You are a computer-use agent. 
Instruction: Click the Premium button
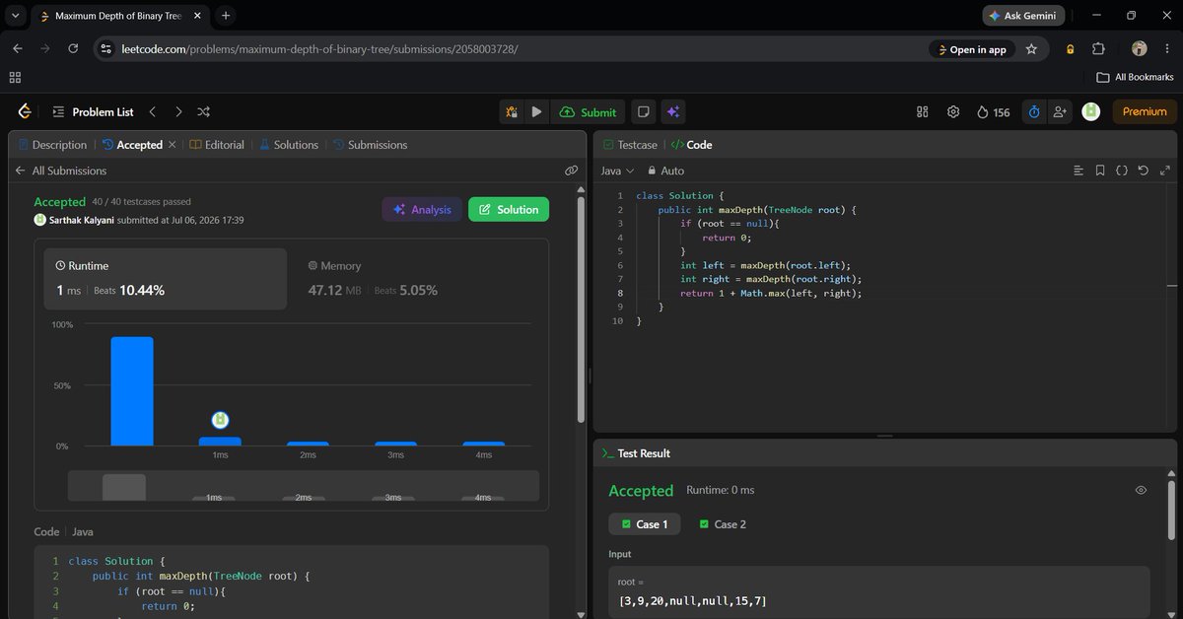(1145, 112)
